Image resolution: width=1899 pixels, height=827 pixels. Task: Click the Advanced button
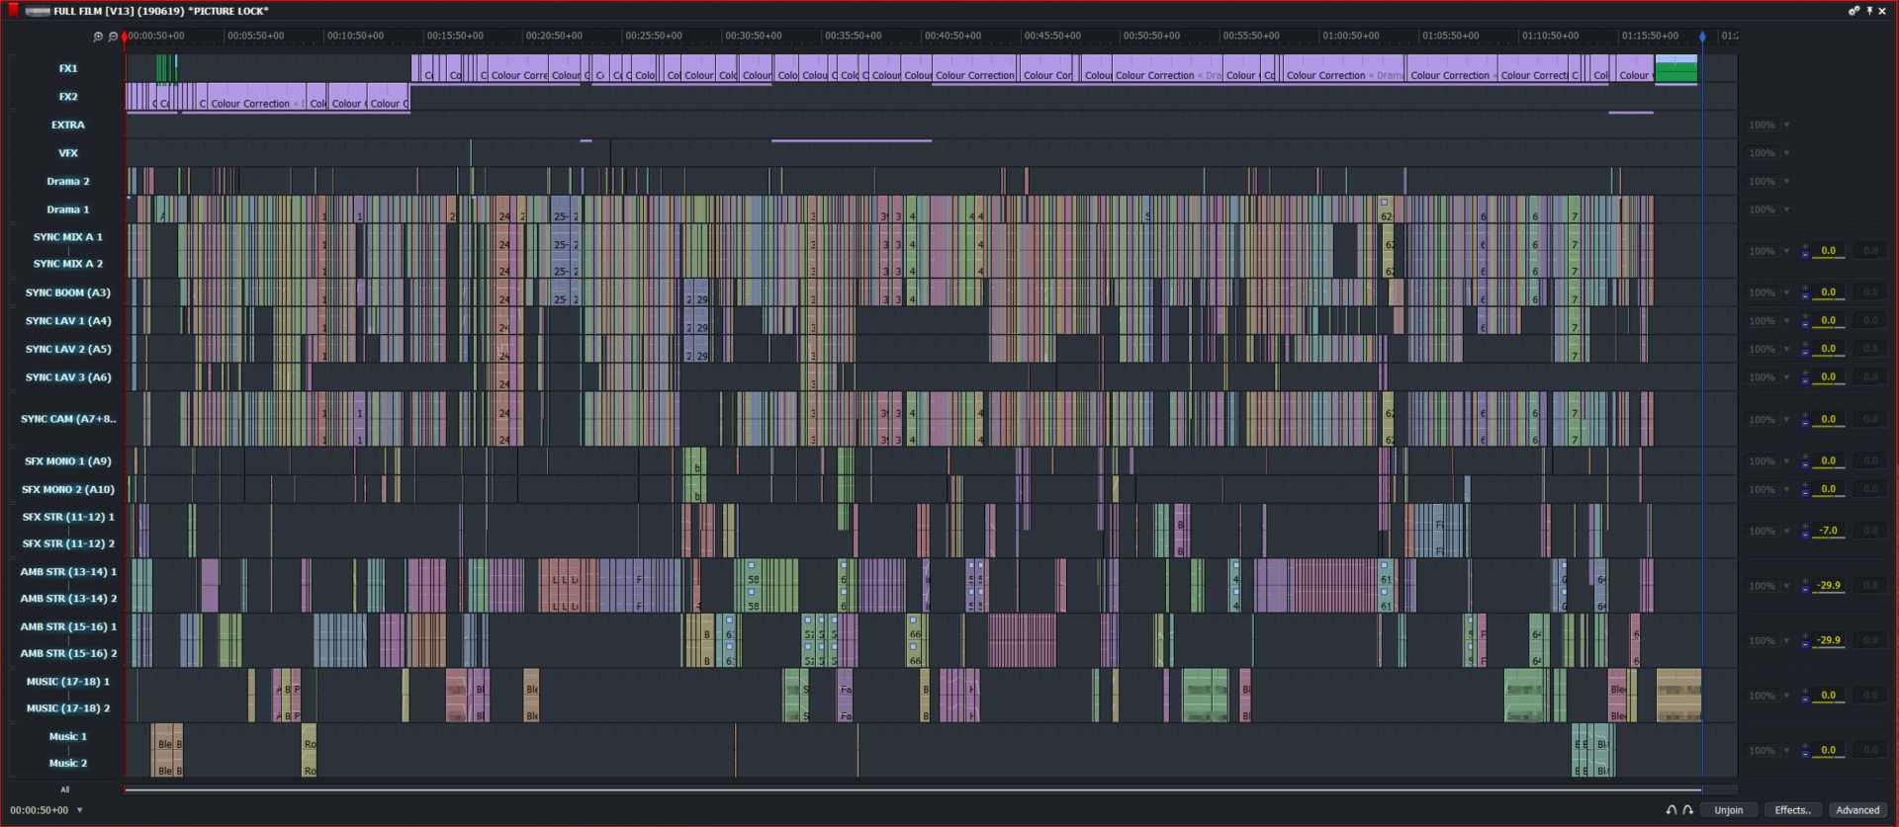click(x=1857, y=810)
